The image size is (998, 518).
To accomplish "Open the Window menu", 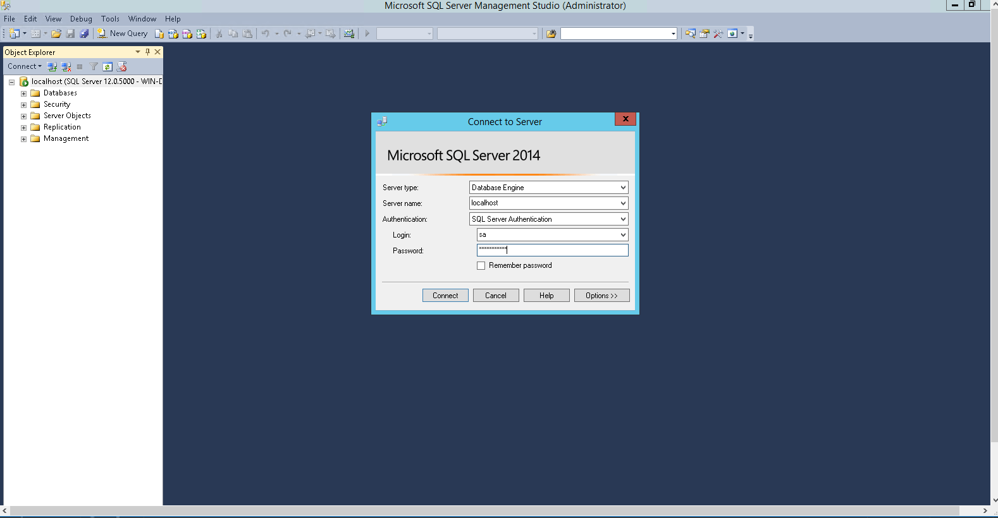I will pos(142,19).
